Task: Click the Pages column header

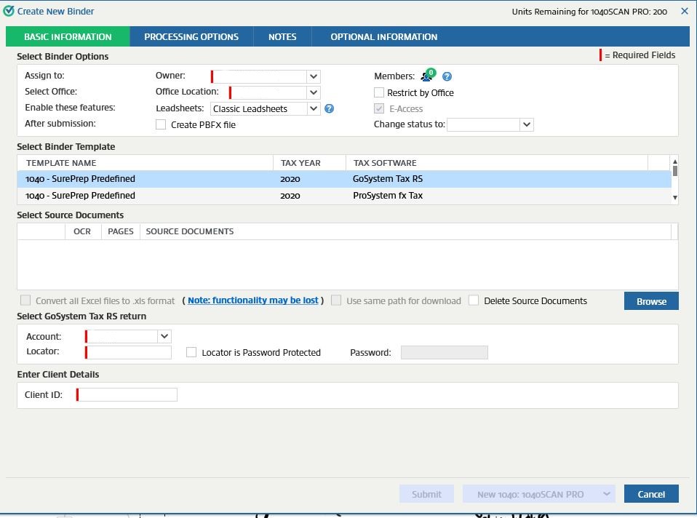Action: (x=121, y=231)
